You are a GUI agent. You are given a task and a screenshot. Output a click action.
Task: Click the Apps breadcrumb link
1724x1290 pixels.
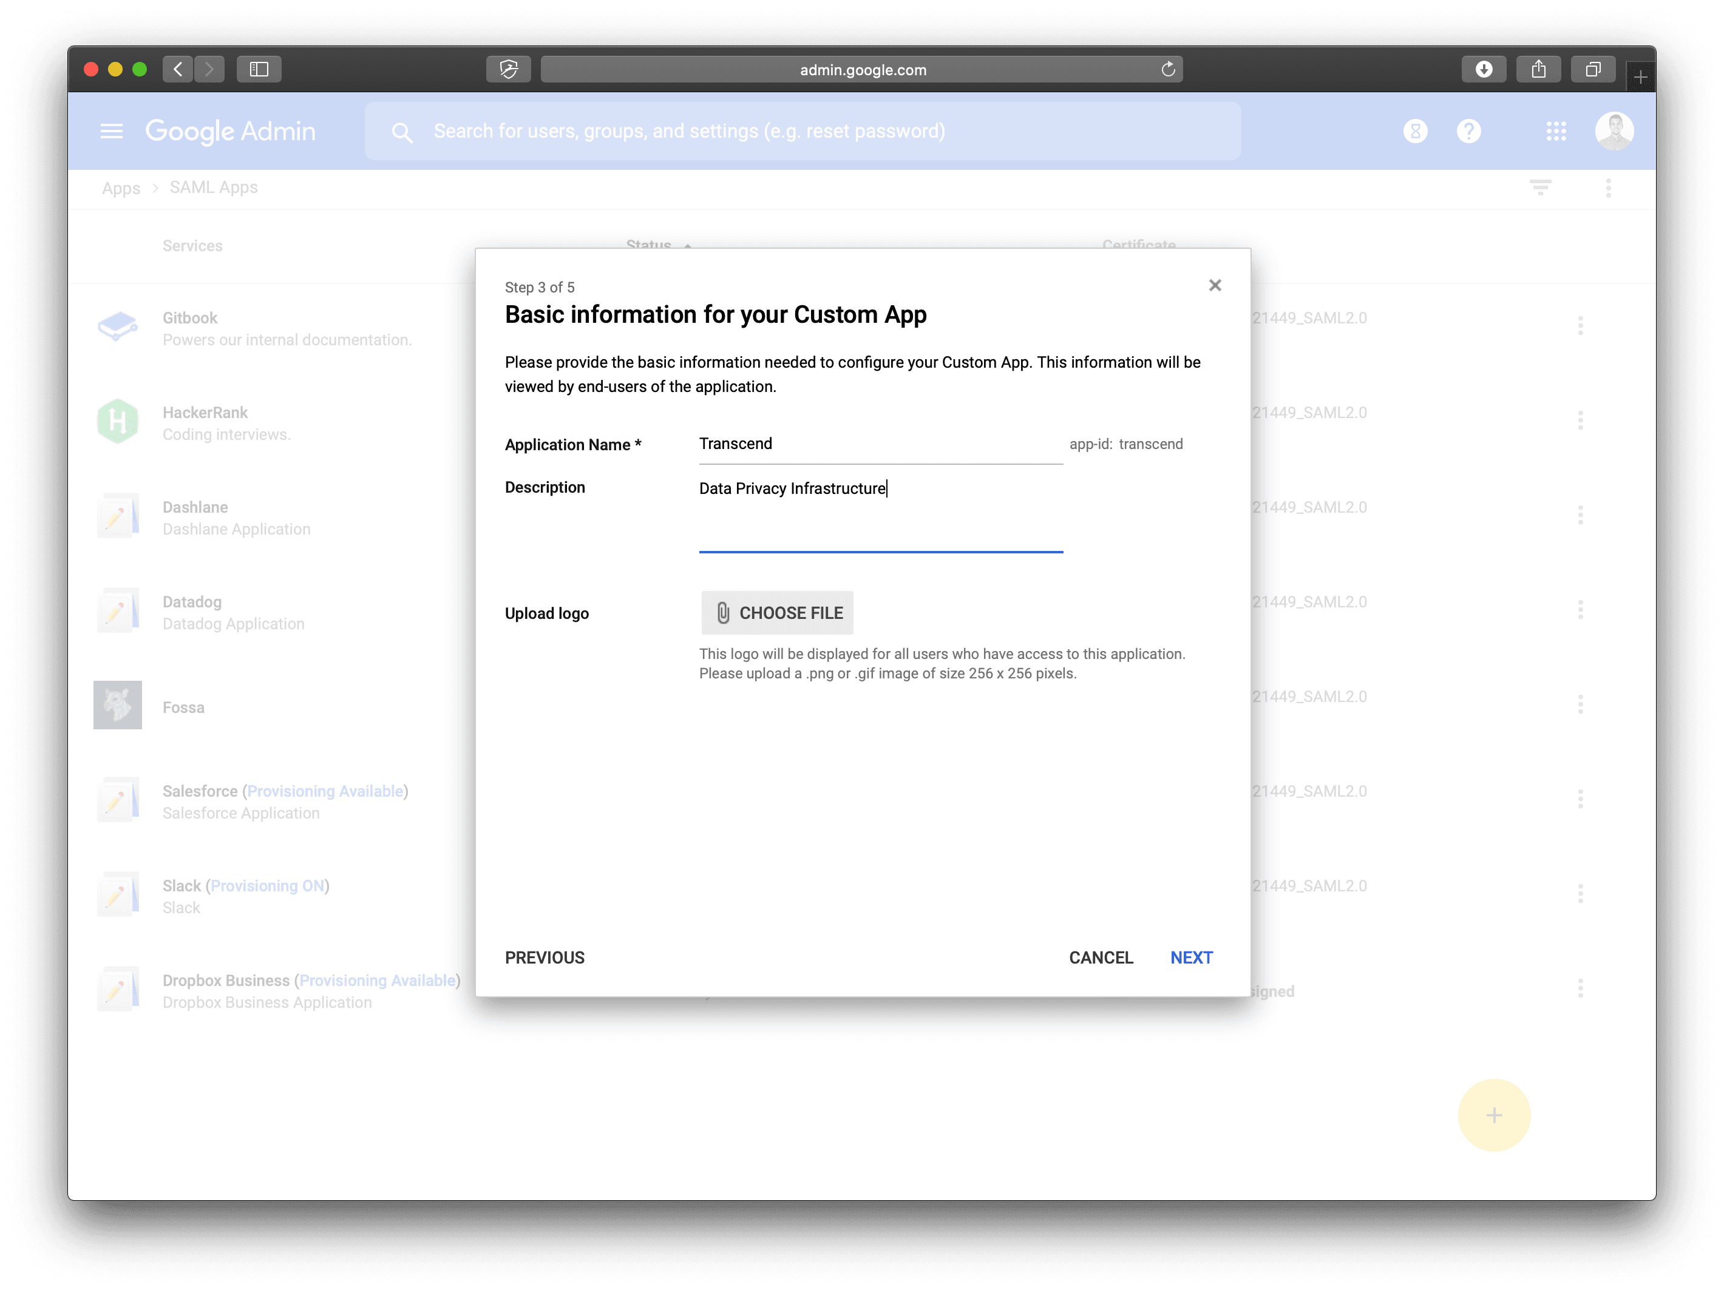click(121, 187)
